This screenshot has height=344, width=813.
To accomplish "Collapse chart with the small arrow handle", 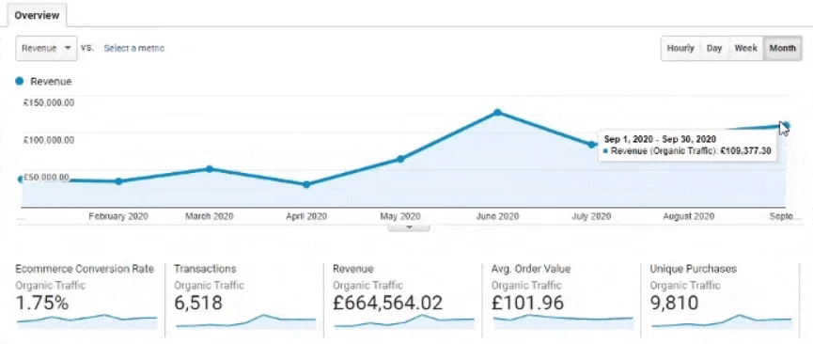I will pos(409,227).
